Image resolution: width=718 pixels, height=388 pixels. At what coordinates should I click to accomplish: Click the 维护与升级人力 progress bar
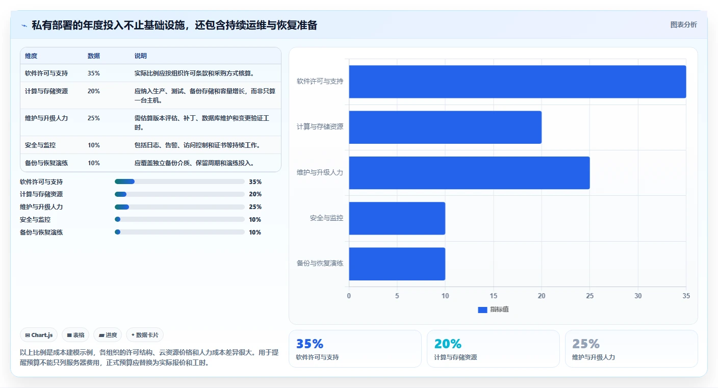[x=180, y=207]
